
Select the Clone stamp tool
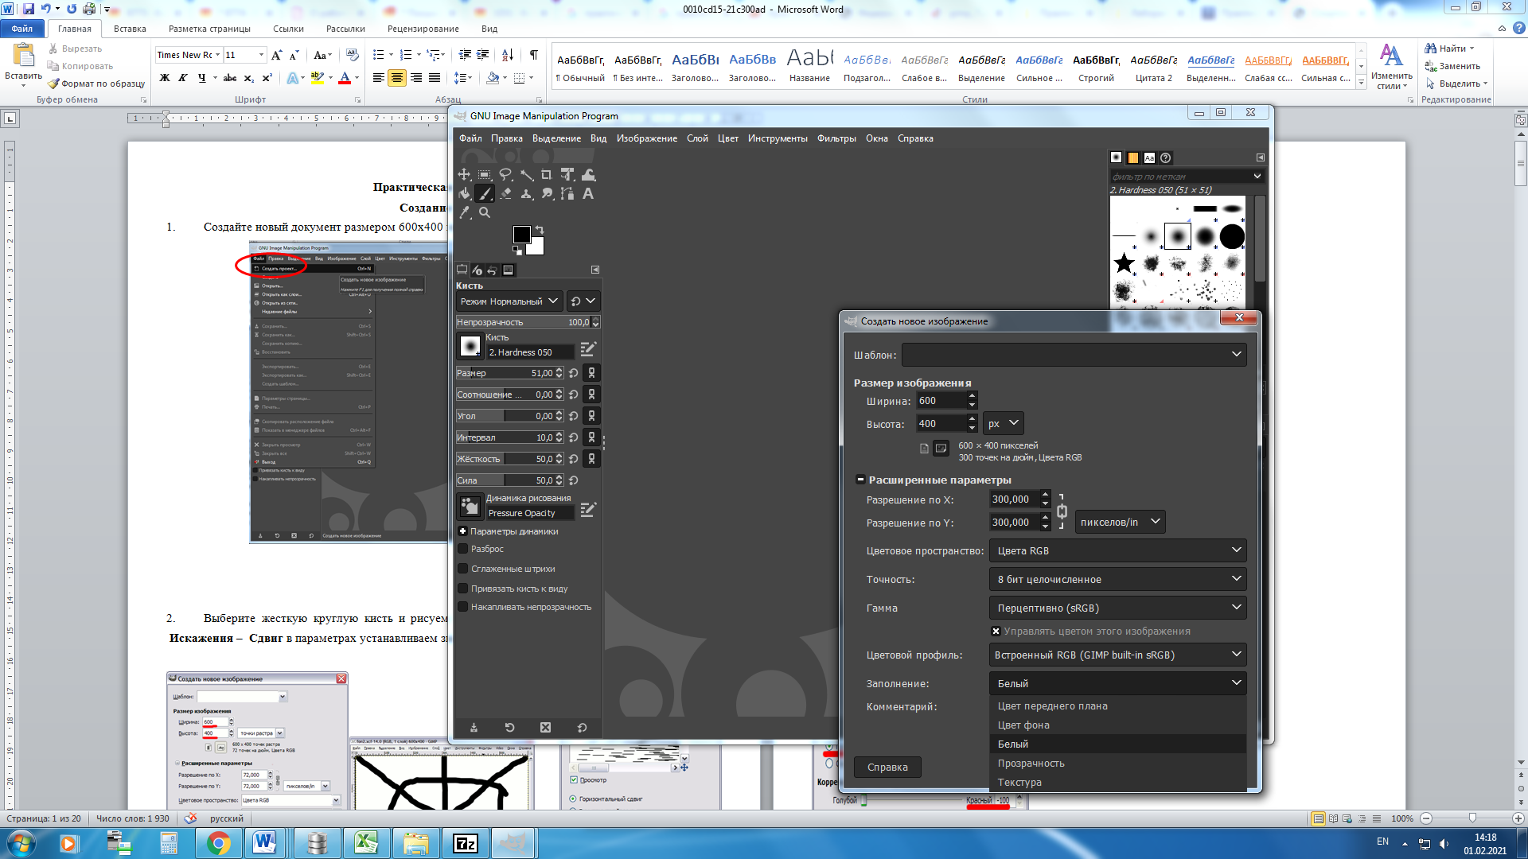click(526, 193)
